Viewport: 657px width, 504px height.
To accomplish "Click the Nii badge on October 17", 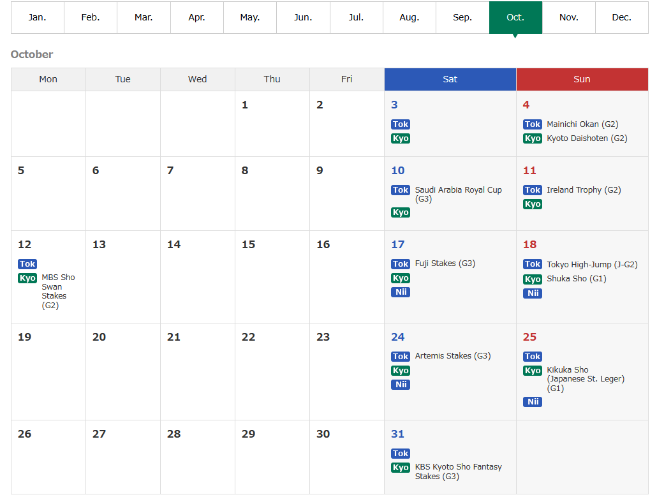I will pos(401,292).
